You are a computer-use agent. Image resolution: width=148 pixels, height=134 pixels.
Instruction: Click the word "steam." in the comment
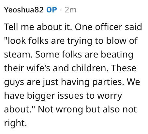(18, 54)
